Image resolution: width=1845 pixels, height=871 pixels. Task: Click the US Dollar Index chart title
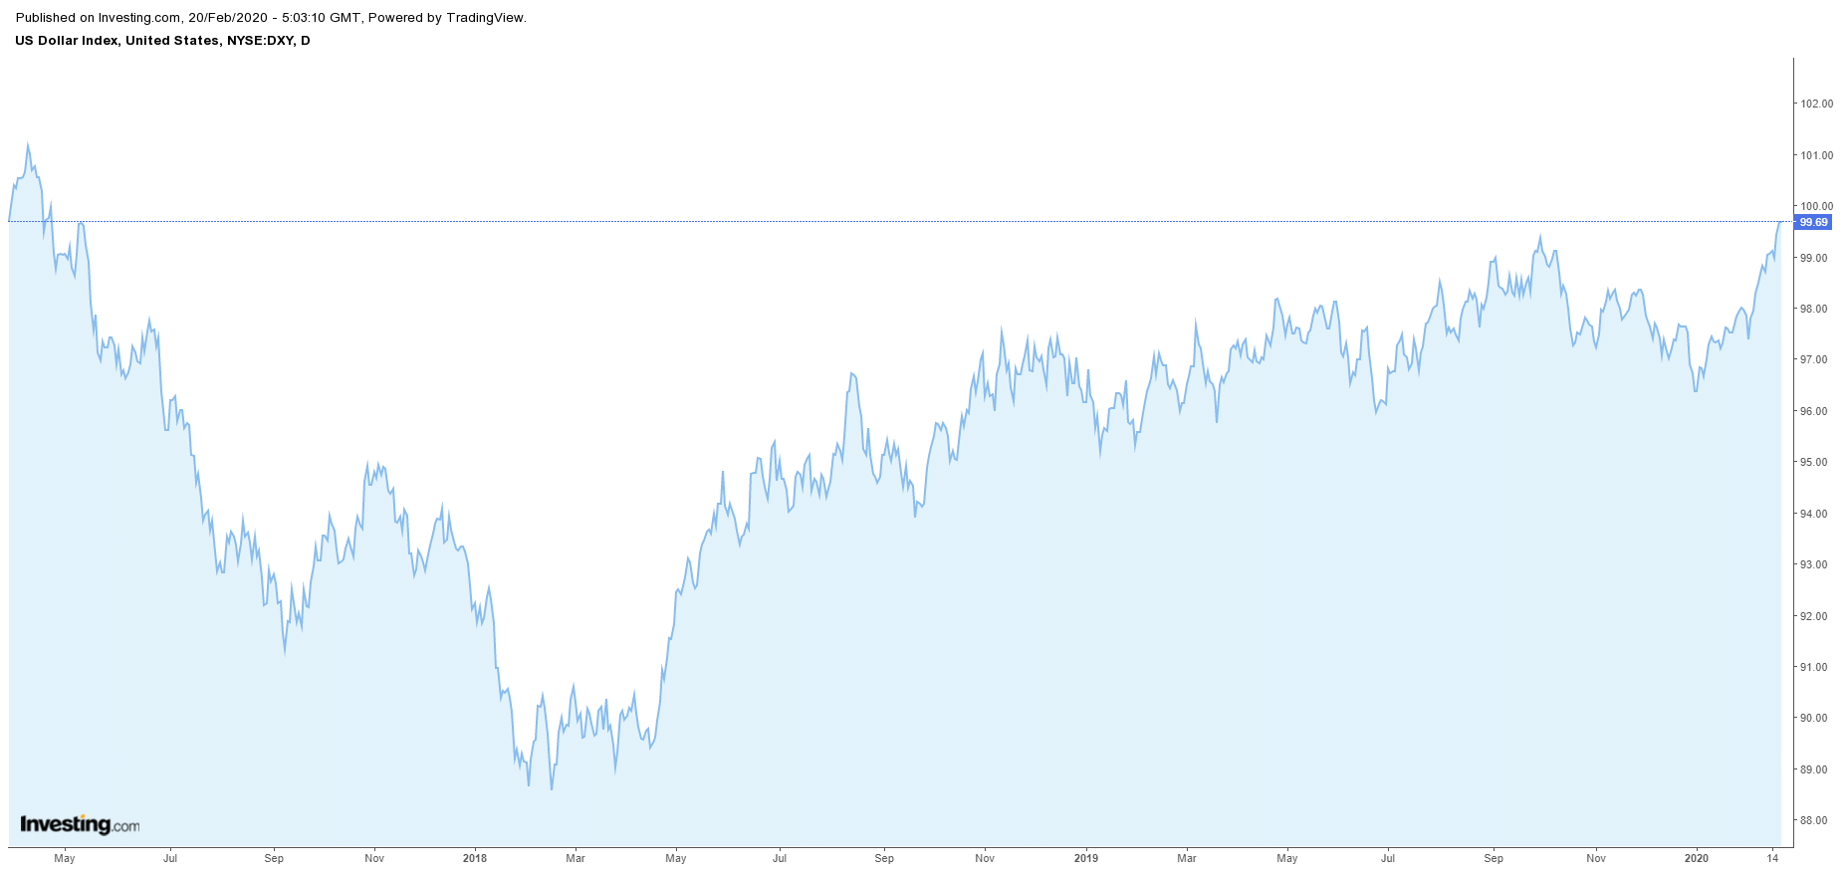coord(162,41)
